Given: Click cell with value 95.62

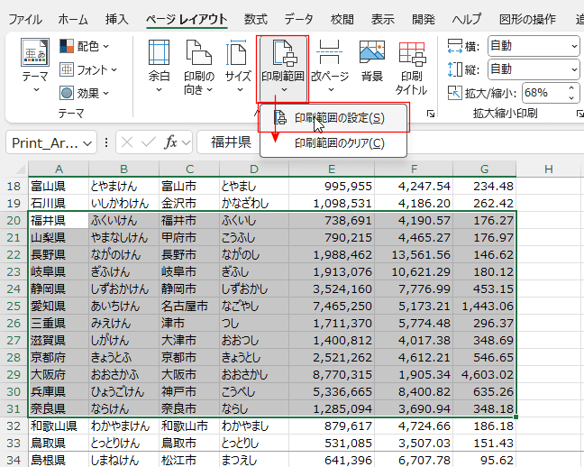Looking at the screenshot, I should click(x=484, y=460).
